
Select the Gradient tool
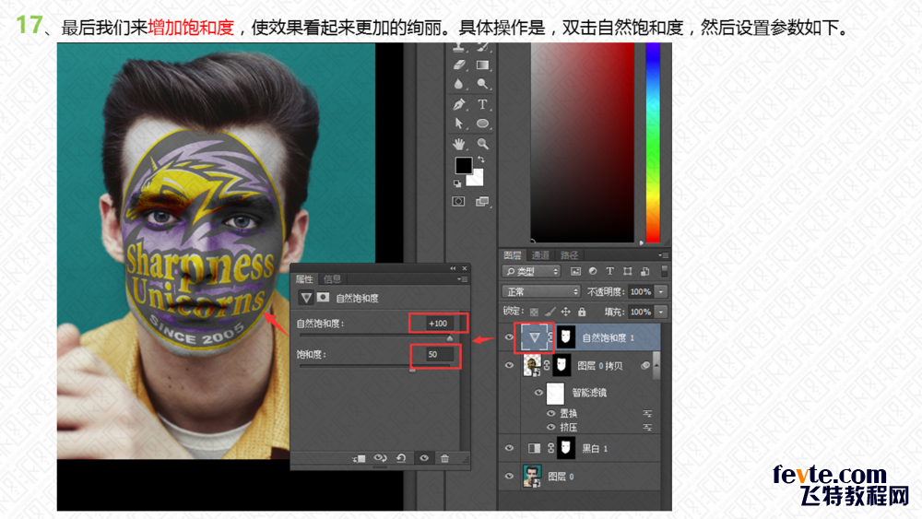coord(483,65)
